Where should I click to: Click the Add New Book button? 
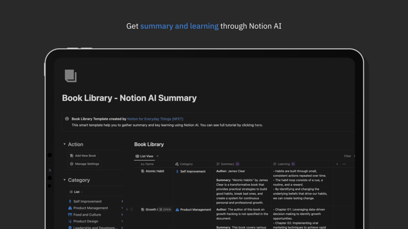coord(83,156)
